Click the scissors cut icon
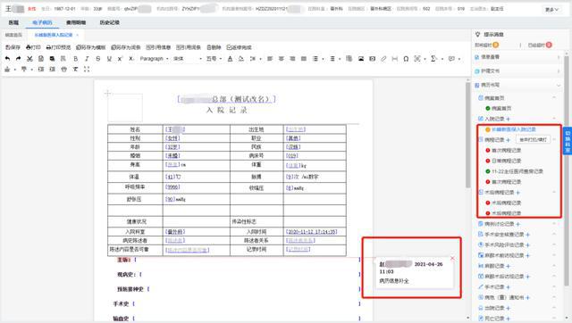 point(29,59)
